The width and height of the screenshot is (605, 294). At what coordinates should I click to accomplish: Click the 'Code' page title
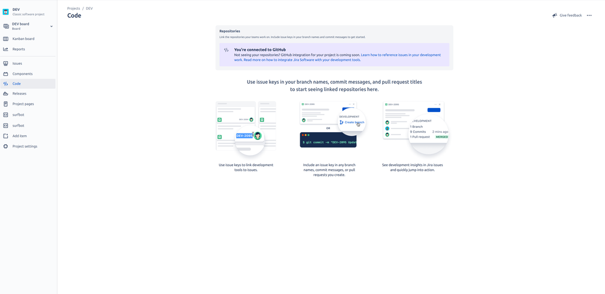click(74, 16)
